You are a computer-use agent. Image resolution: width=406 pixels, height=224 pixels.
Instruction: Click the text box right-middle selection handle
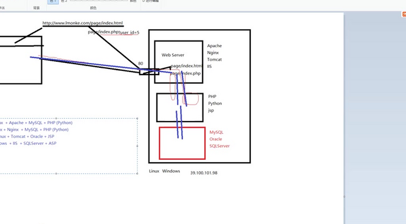pos(137,146)
